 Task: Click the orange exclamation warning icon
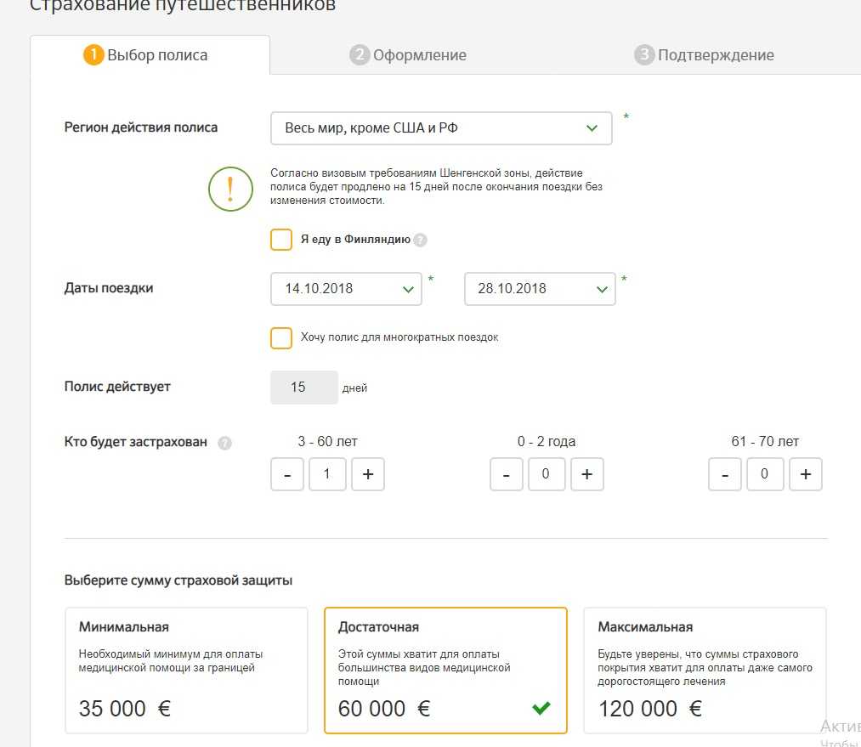click(x=230, y=190)
